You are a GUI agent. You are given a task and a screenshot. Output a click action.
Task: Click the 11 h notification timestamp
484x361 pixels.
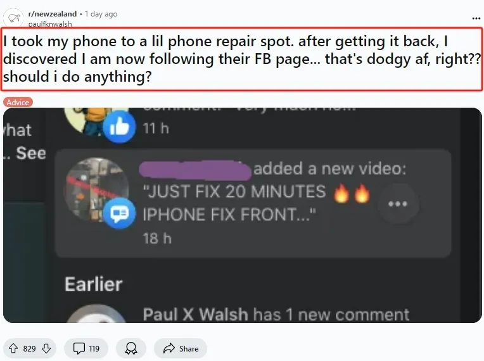[156, 128]
